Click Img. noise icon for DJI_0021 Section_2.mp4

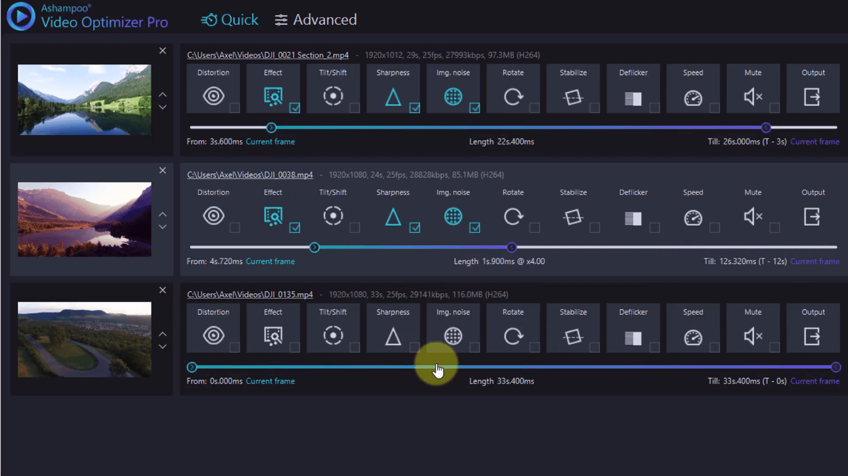click(453, 97)
